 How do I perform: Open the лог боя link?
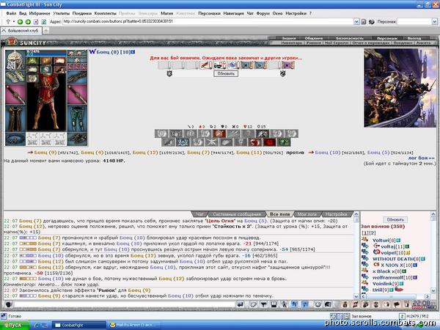(421, 158)
